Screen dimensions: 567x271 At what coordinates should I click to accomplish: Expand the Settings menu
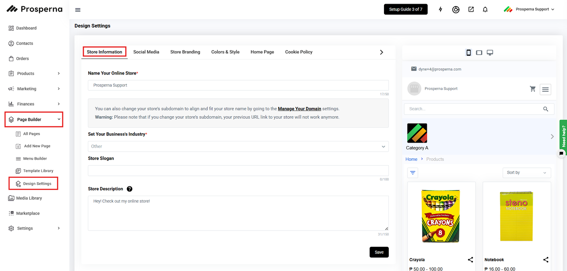[34, 228]
